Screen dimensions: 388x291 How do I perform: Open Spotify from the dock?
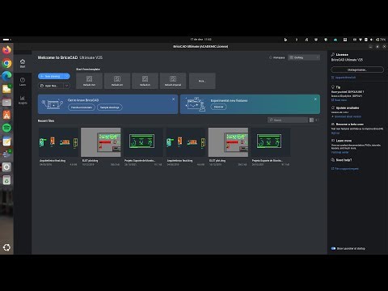(6, 128)
